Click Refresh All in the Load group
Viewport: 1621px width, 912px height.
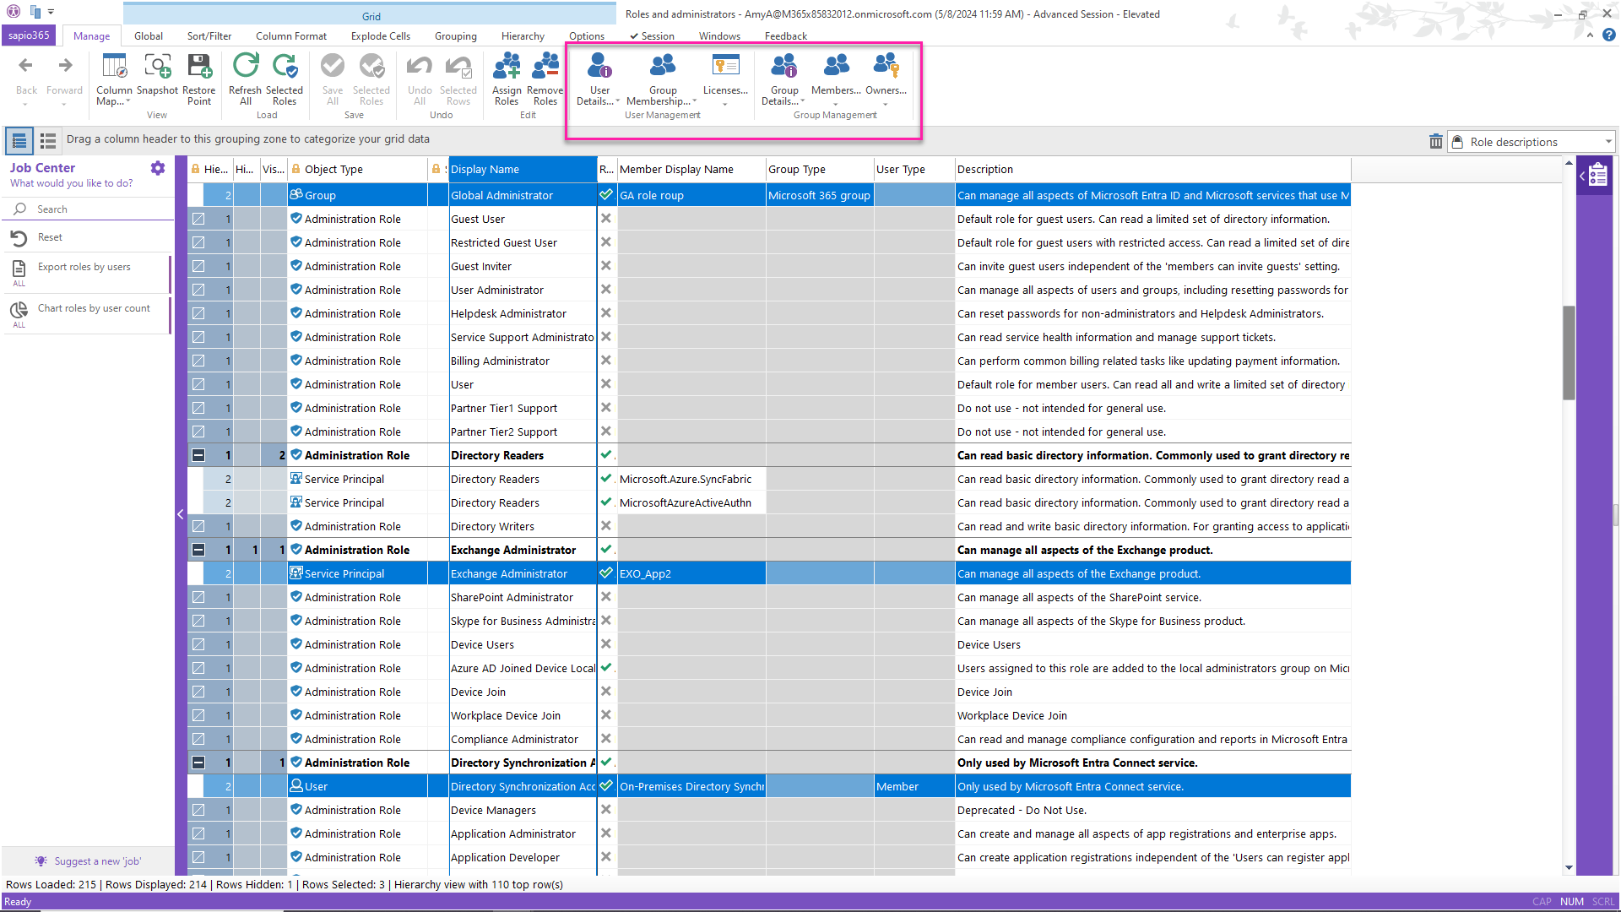click(246, 79)
